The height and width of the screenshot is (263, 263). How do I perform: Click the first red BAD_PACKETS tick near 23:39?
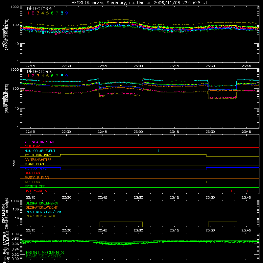click(232, 191)
